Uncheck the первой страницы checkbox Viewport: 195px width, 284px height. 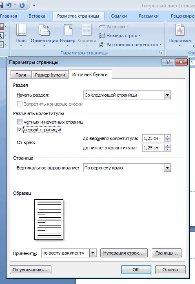point(20,129)
